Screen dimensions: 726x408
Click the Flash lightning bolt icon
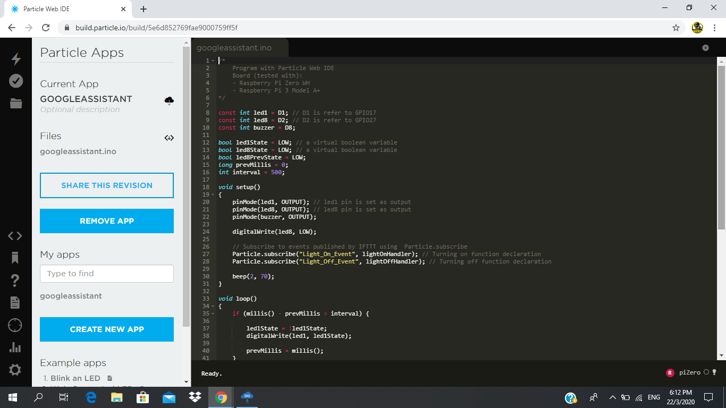click(x=16, y=59)
